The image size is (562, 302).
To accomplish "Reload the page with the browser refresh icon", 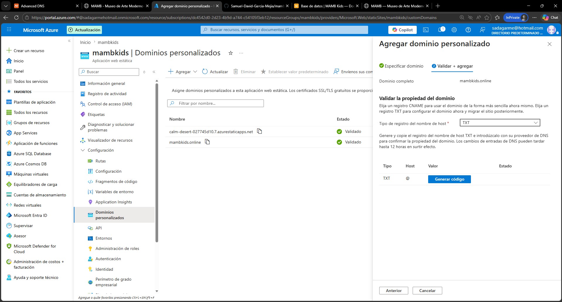I will [x=16, y=18].
